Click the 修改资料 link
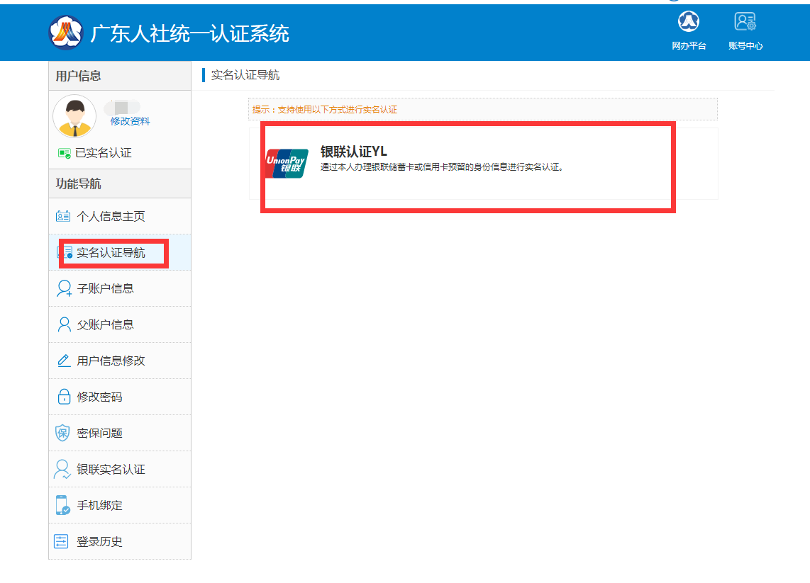Viewport: 810px width, 583px height. (130, 121)
